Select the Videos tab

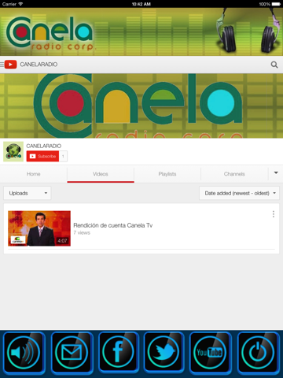[x=101, y=174]
